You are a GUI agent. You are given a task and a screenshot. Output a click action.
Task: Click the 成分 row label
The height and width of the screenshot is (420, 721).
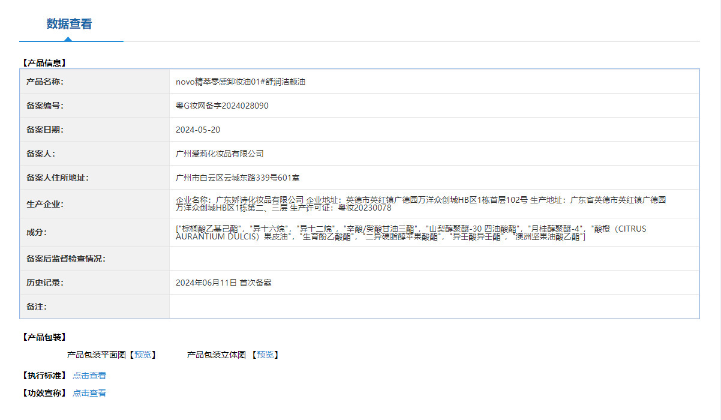[x=37, y=232]
